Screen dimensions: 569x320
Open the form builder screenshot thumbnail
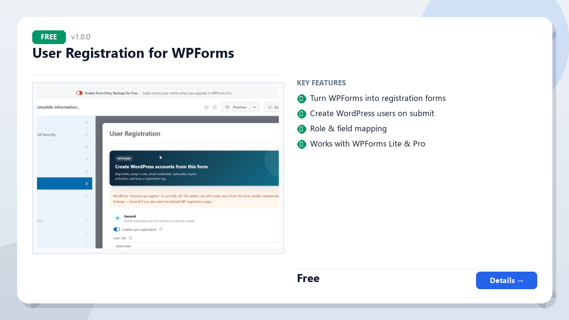pos(158,168)
